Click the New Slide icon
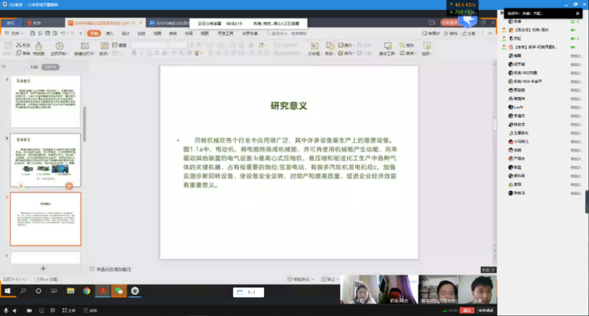Image resolution: width=589 pixels, height=316 pixels. pos(85,46)
